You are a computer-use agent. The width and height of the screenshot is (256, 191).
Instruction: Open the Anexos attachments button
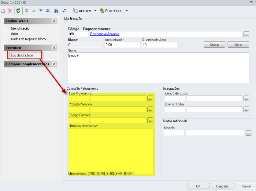click(x=82, y=11)
